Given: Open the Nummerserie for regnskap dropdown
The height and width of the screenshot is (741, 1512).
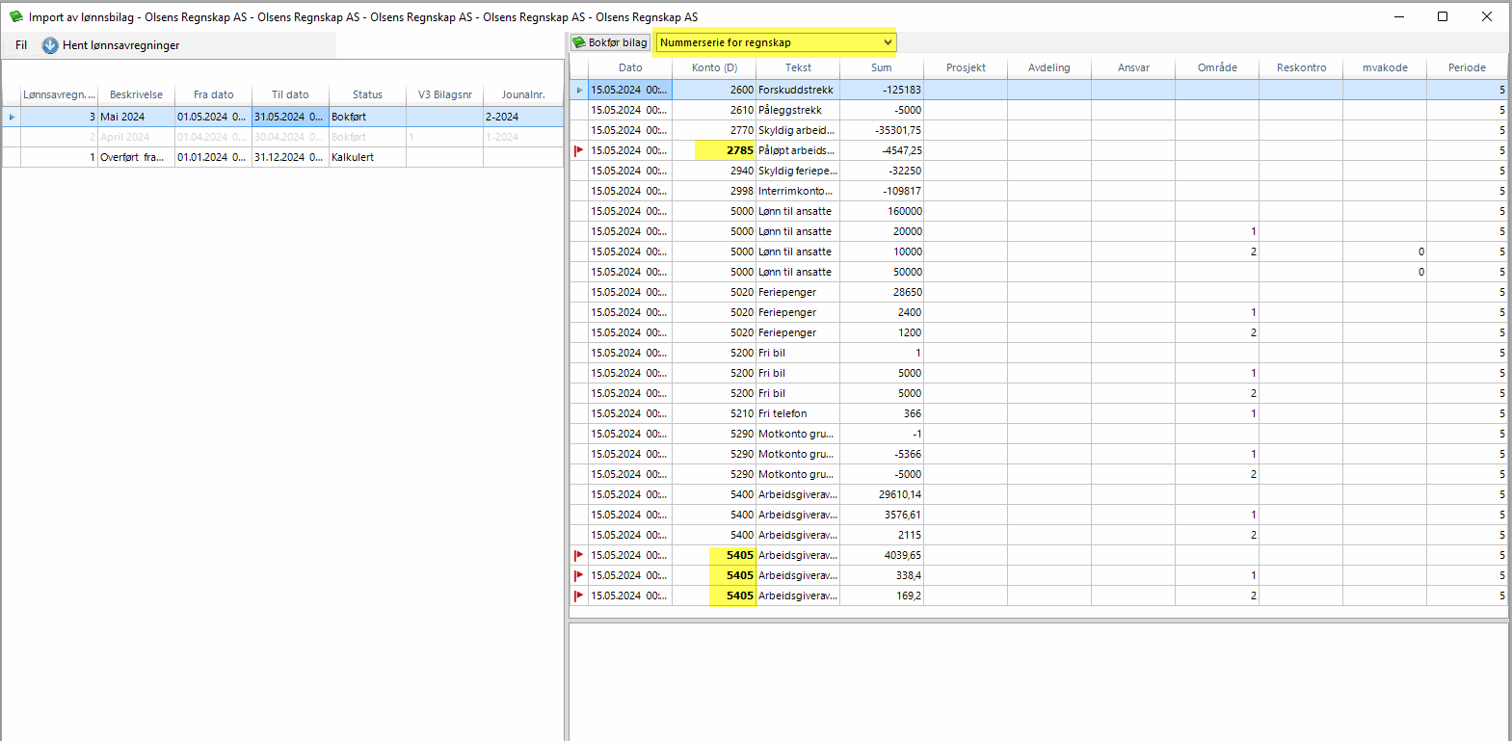Looking at the screenshot, I should click(x=776, y=42).
